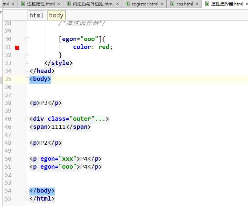Click the closing style tag

[x=58, y=63]
